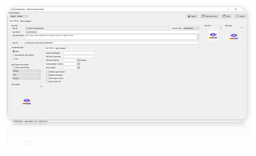This screenshot has width=256, height=156.
Task: Check Disable Logout Button option
Action: coord(47,72)
